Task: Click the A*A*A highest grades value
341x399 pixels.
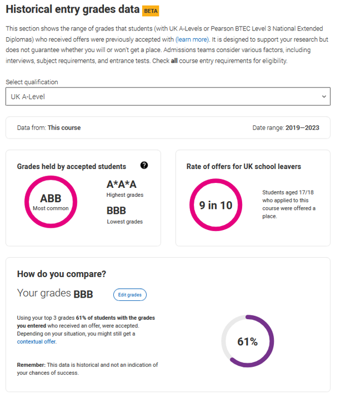Action: pos(122,185)
